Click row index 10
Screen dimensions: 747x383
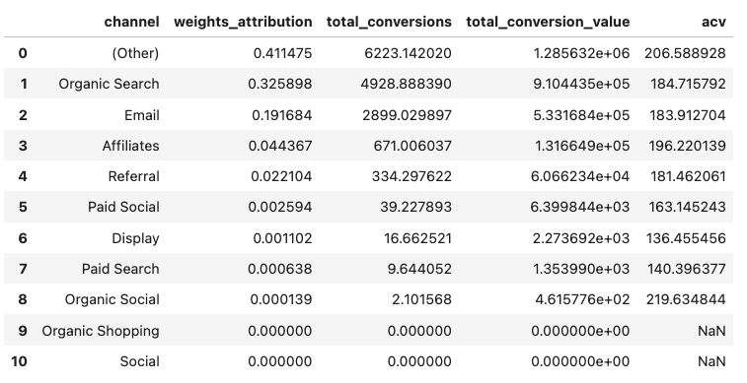coord(19,361)
